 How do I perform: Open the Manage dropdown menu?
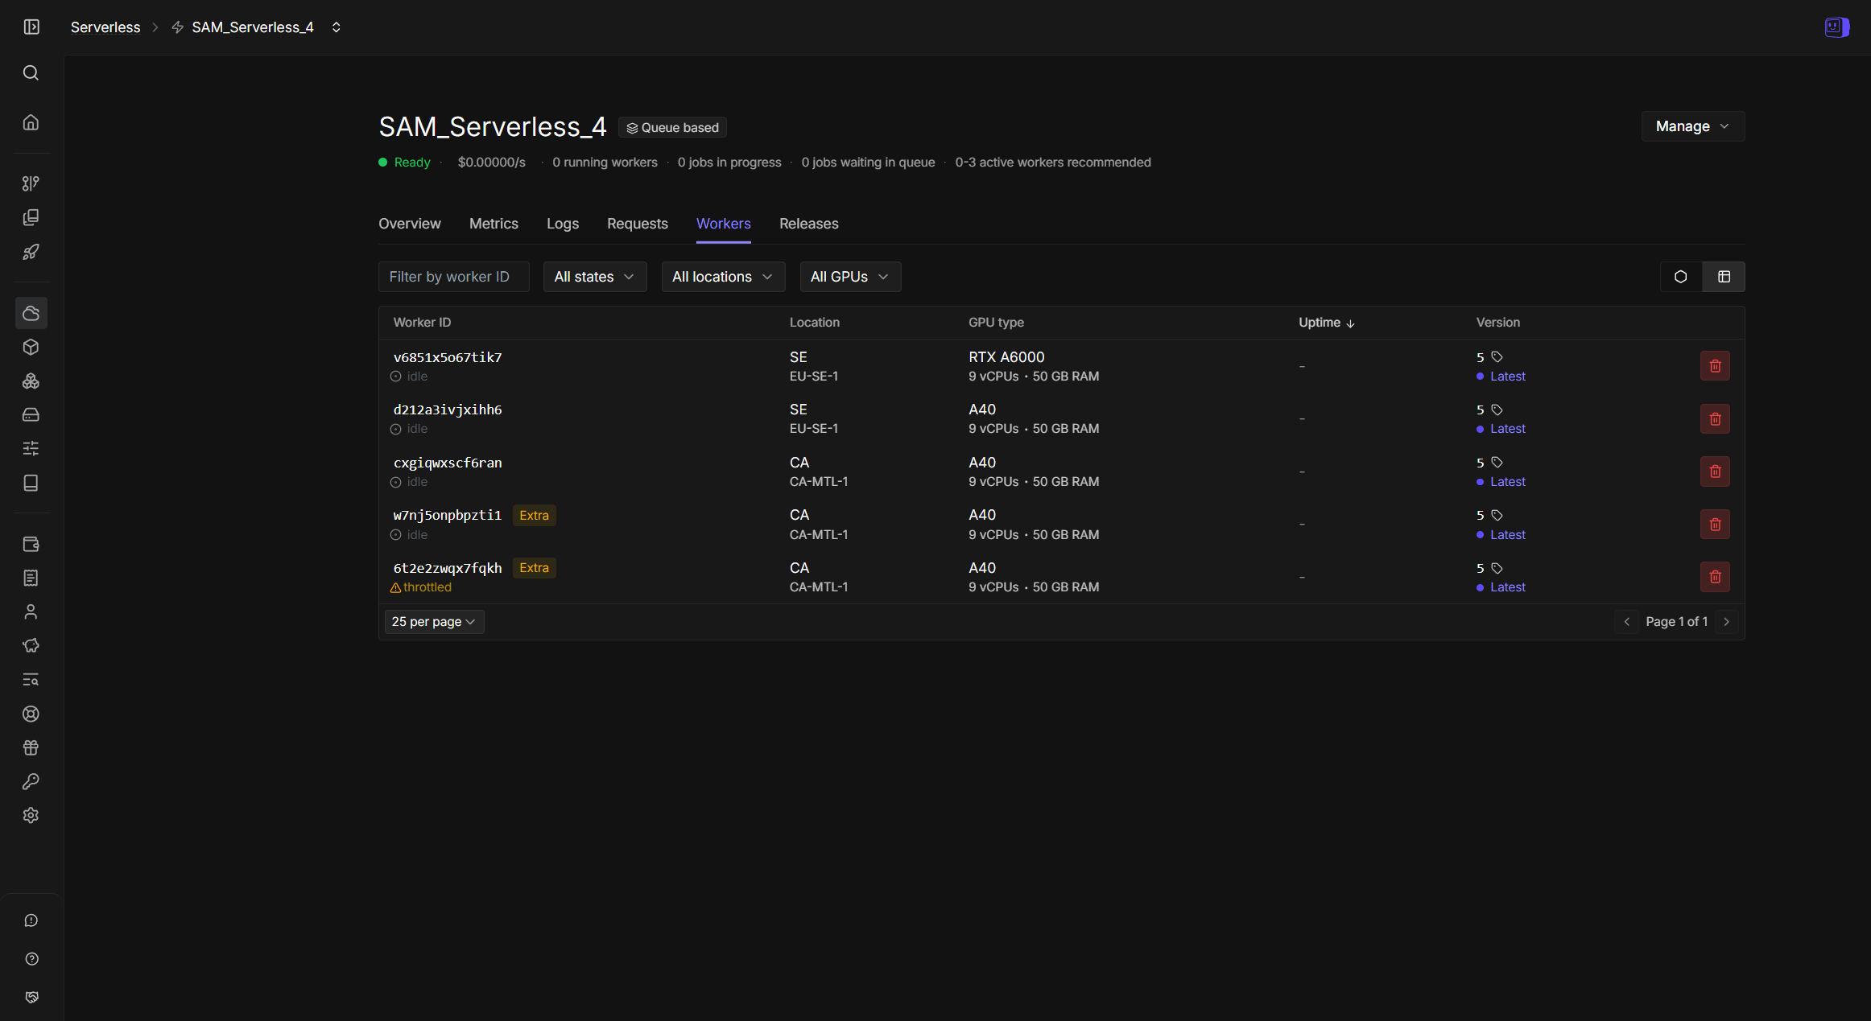[x=1692, y=126]
